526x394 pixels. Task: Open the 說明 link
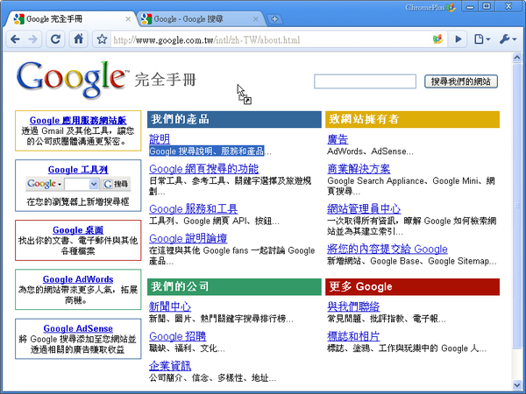pyautogui.click(x=160, y=139)
